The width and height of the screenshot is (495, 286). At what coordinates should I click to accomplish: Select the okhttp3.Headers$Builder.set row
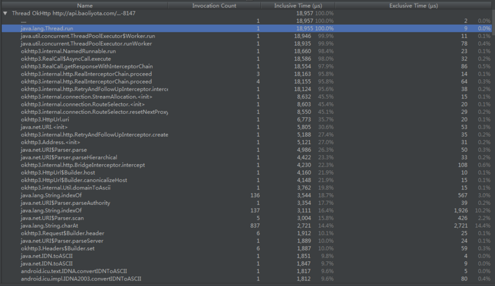[246, 248]
